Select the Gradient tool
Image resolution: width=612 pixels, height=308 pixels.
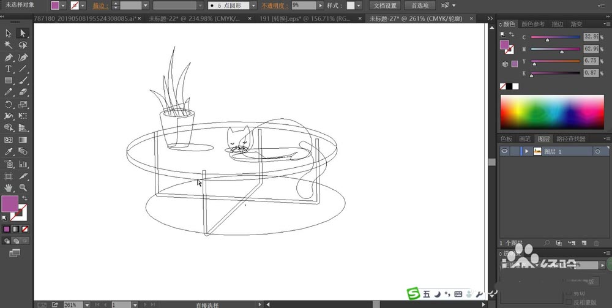pyautogui.click(x=23, y=140)
